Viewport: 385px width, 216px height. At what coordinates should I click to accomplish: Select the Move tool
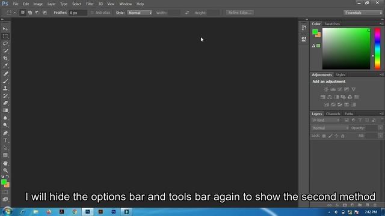point(5,29)
